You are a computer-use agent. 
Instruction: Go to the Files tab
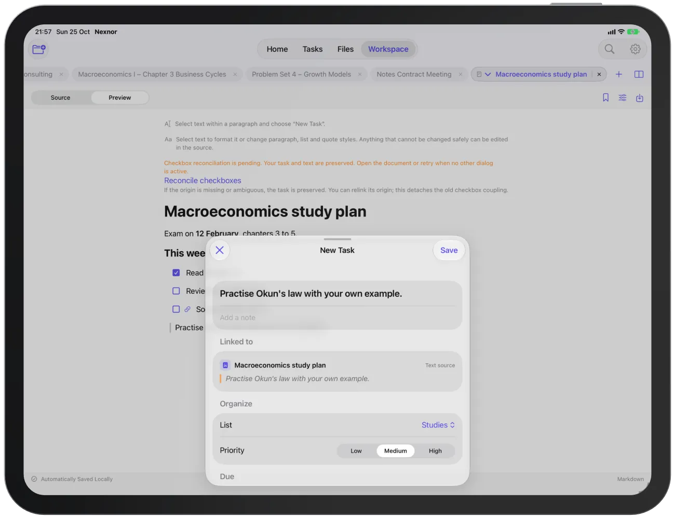(345, 49)
